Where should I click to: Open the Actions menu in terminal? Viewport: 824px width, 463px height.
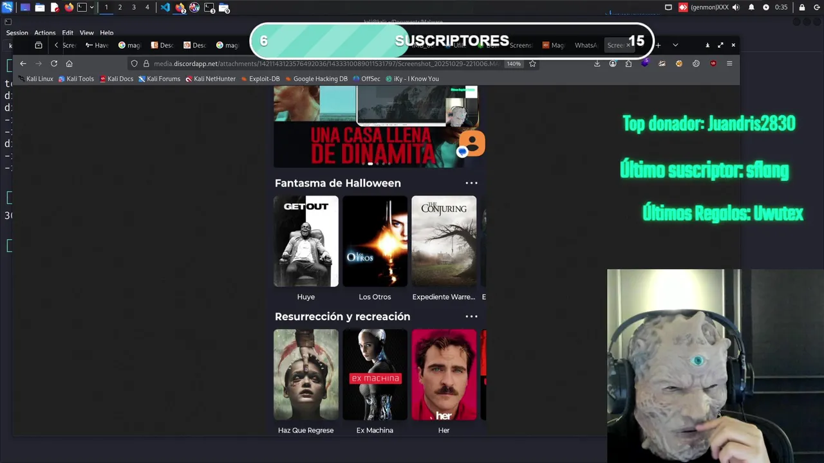45,33
